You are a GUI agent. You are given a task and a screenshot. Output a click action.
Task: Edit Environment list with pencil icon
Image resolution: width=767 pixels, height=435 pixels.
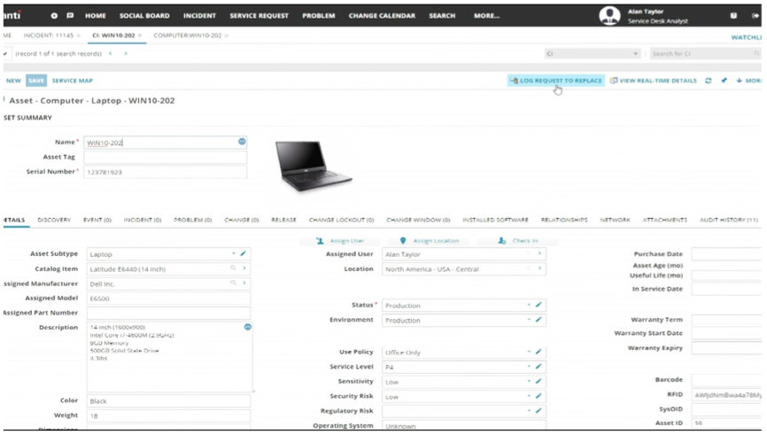point(538,320)
